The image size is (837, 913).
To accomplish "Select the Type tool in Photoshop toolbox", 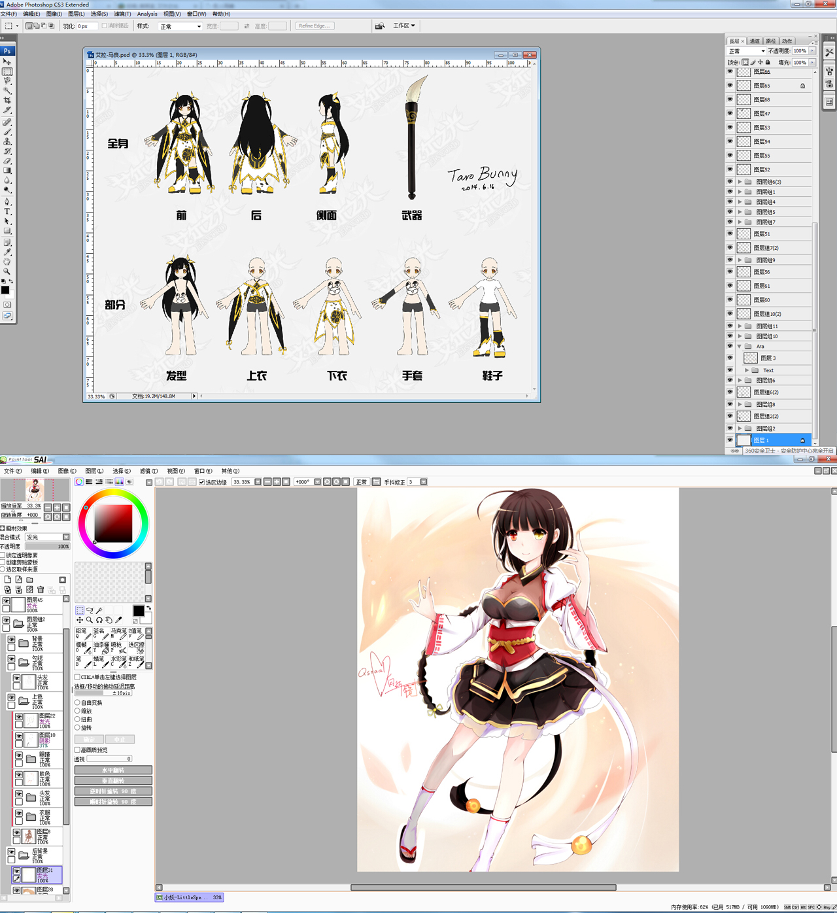I will click(x=7, y=211).
